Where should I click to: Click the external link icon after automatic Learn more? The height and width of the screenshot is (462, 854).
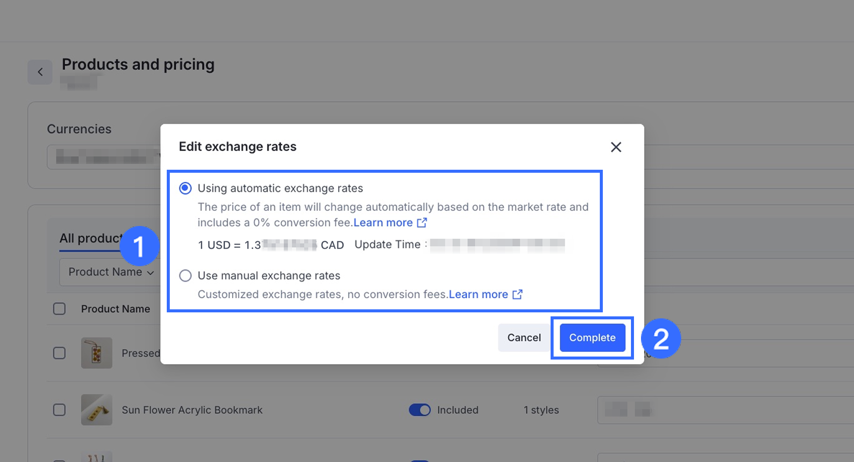point(422,222)
